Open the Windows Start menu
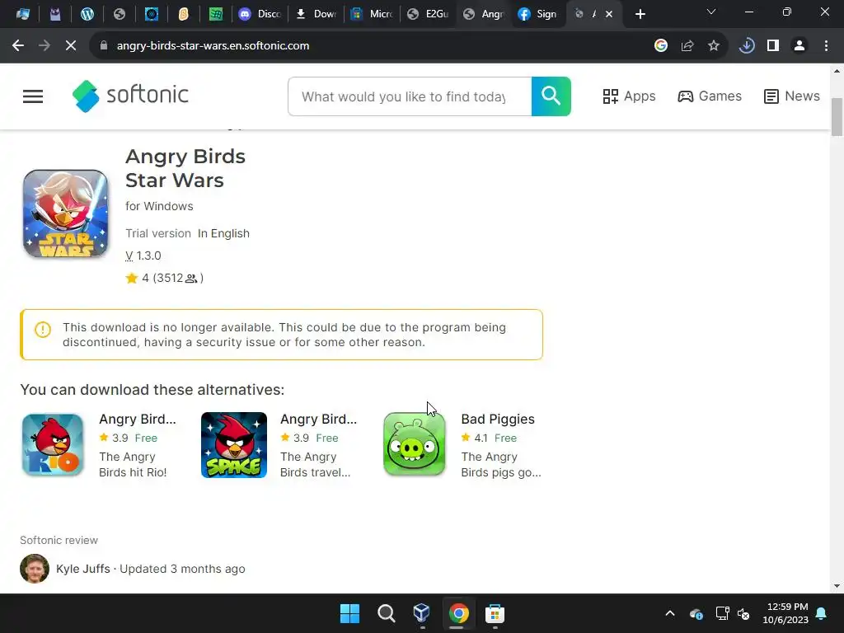This screenshot has height=633, width=844. point(349,613)
